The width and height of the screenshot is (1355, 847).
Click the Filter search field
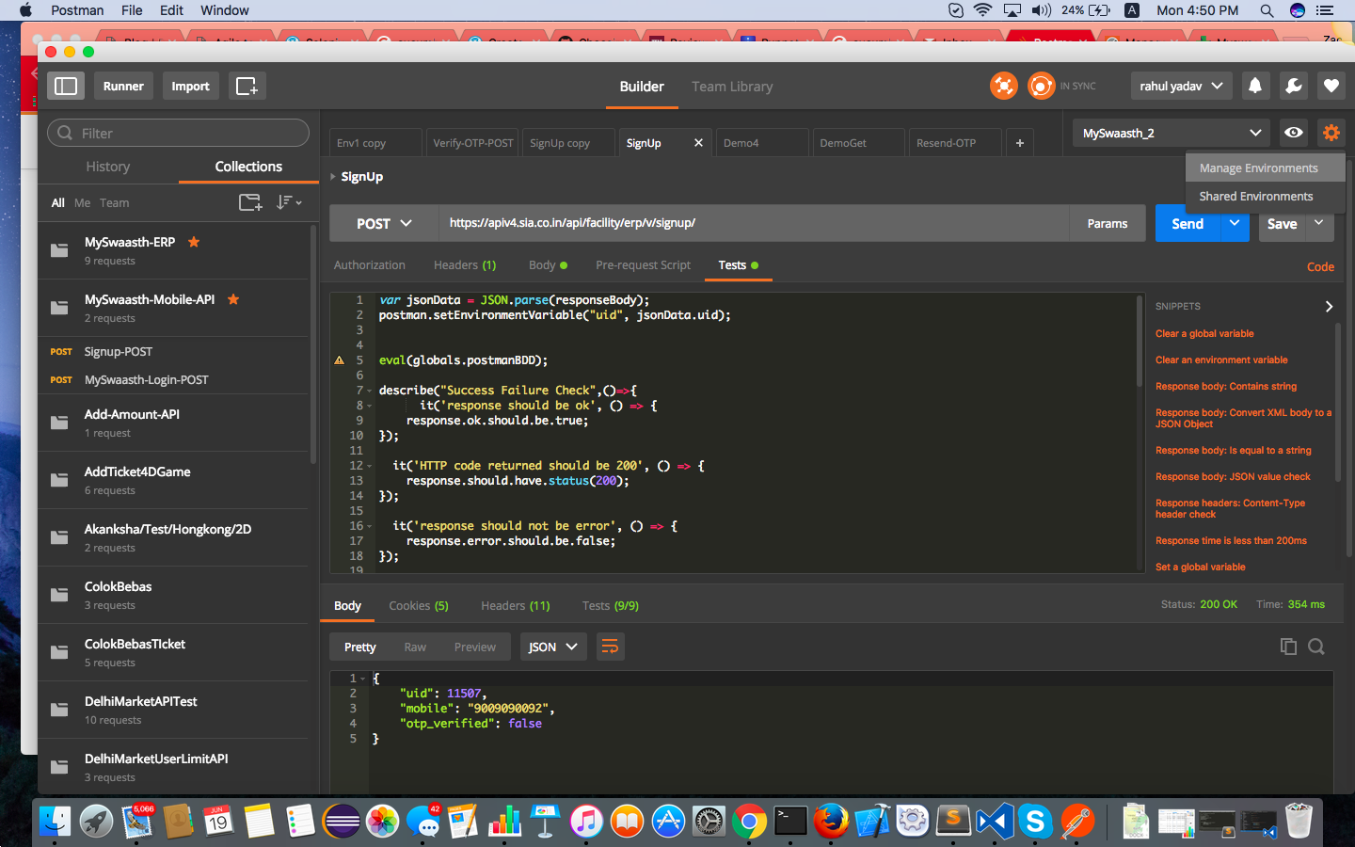(178, 133)
